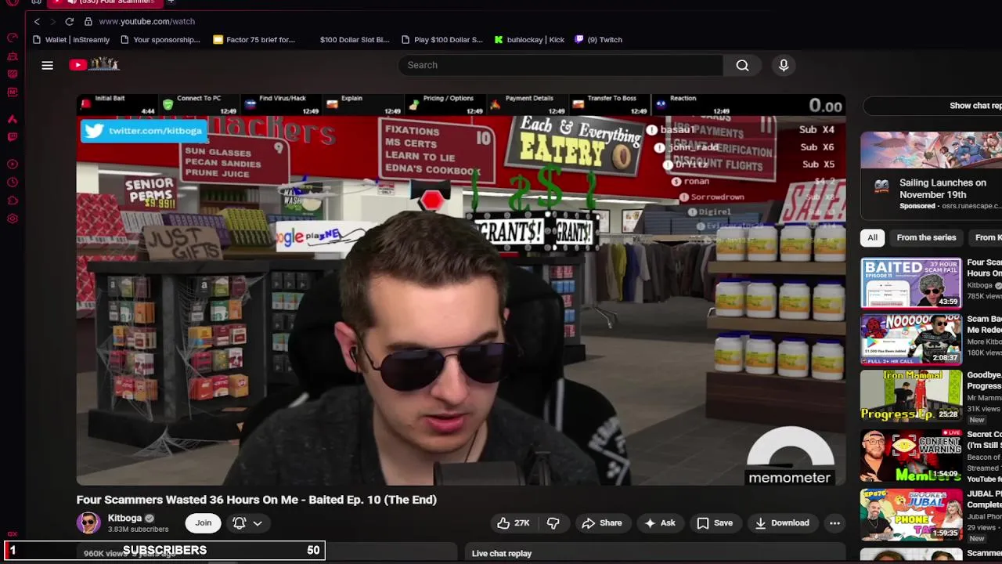Open the Factor 75 brief bookmark

click(x=254, y=40)
